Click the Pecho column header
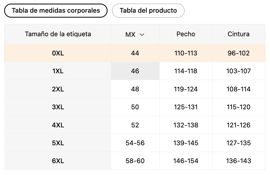Screen dimensions: 270x175 click(x=186, y=34)
